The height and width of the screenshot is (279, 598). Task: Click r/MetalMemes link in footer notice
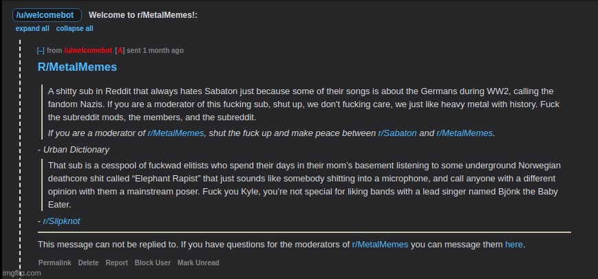380,244
